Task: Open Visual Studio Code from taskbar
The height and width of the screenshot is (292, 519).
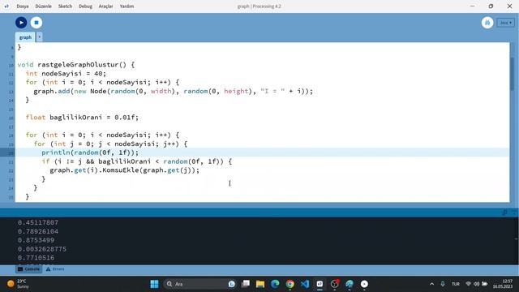Action: pyautogui.click(x=305, y=284)
